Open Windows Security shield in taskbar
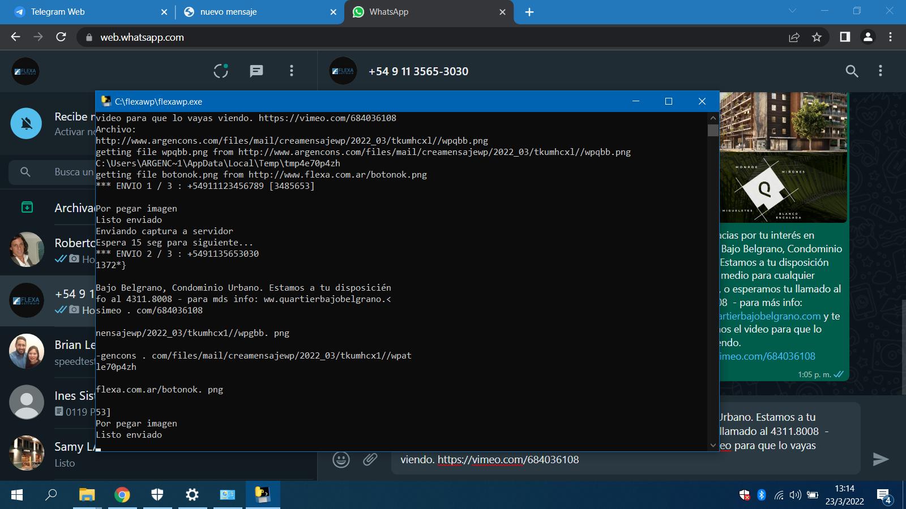 coord(157,495)
